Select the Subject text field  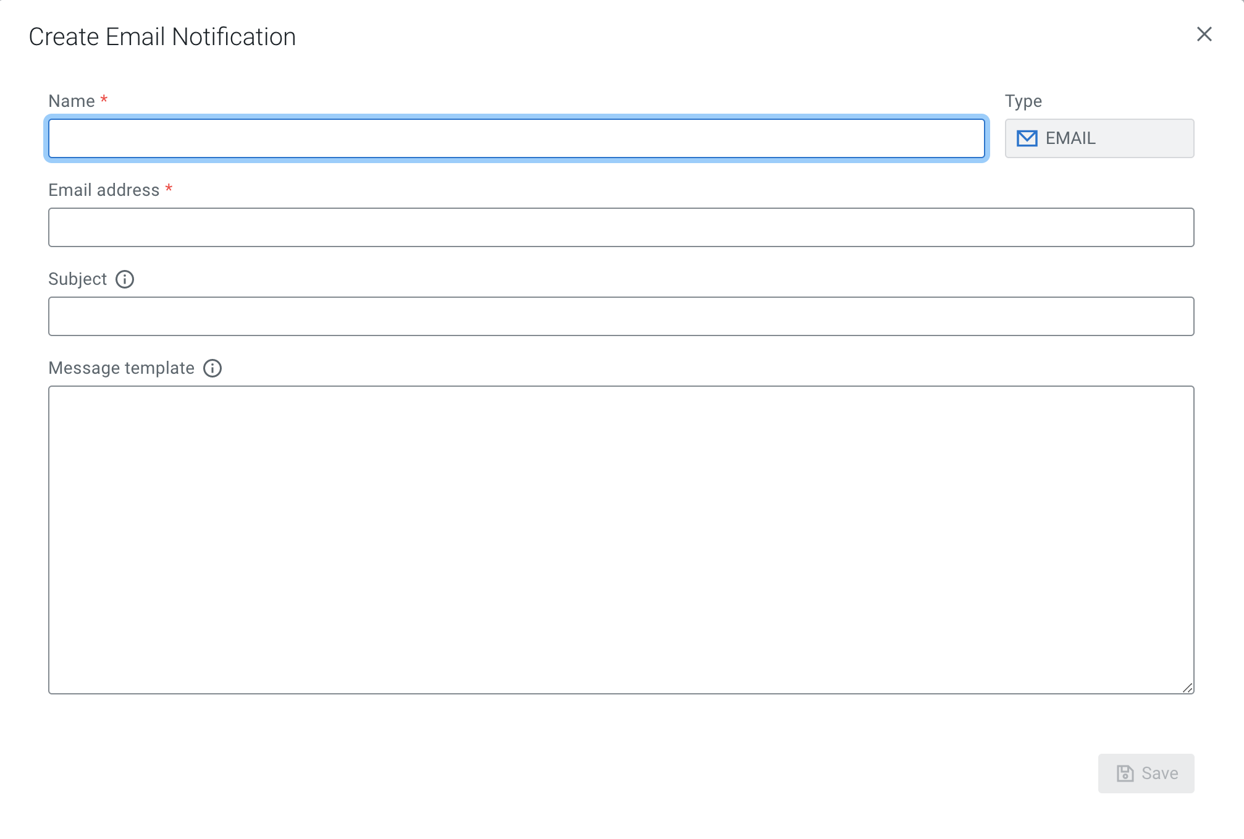pos(621,316)
